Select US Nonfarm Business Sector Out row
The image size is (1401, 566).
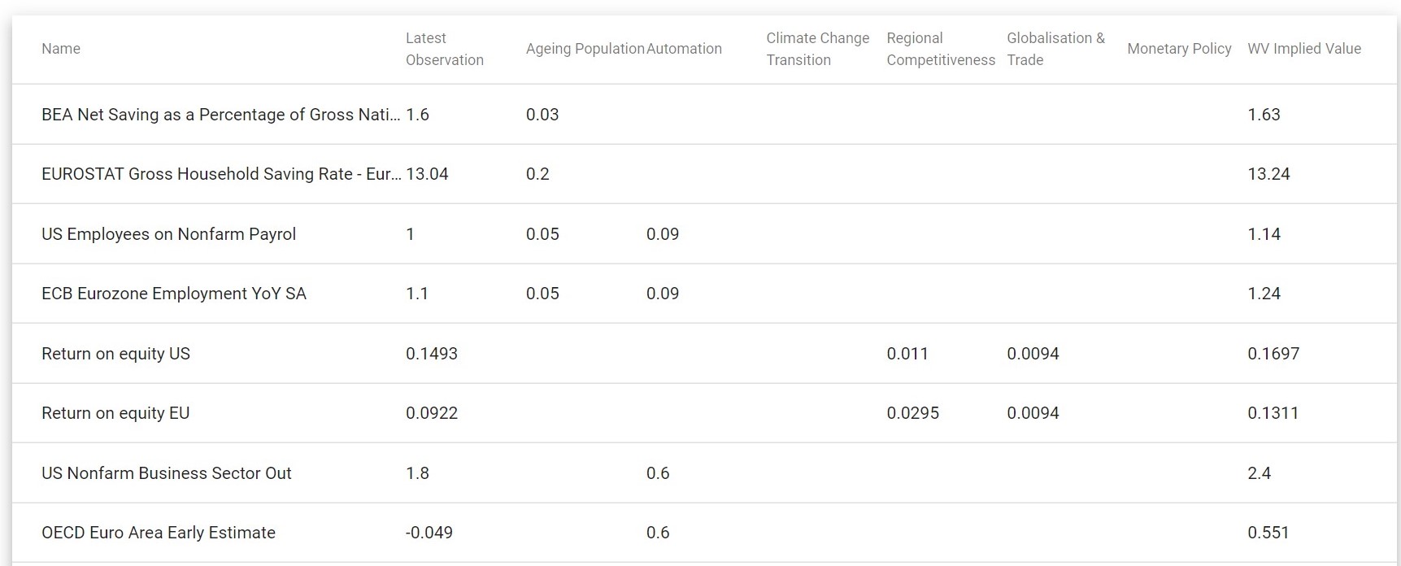704,473
